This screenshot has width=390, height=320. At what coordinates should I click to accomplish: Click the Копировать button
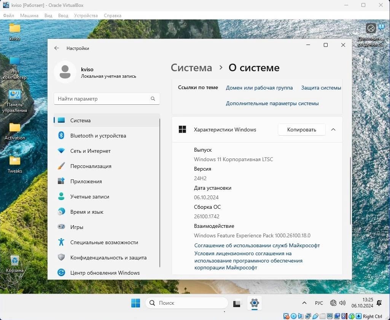pos(301,130)
